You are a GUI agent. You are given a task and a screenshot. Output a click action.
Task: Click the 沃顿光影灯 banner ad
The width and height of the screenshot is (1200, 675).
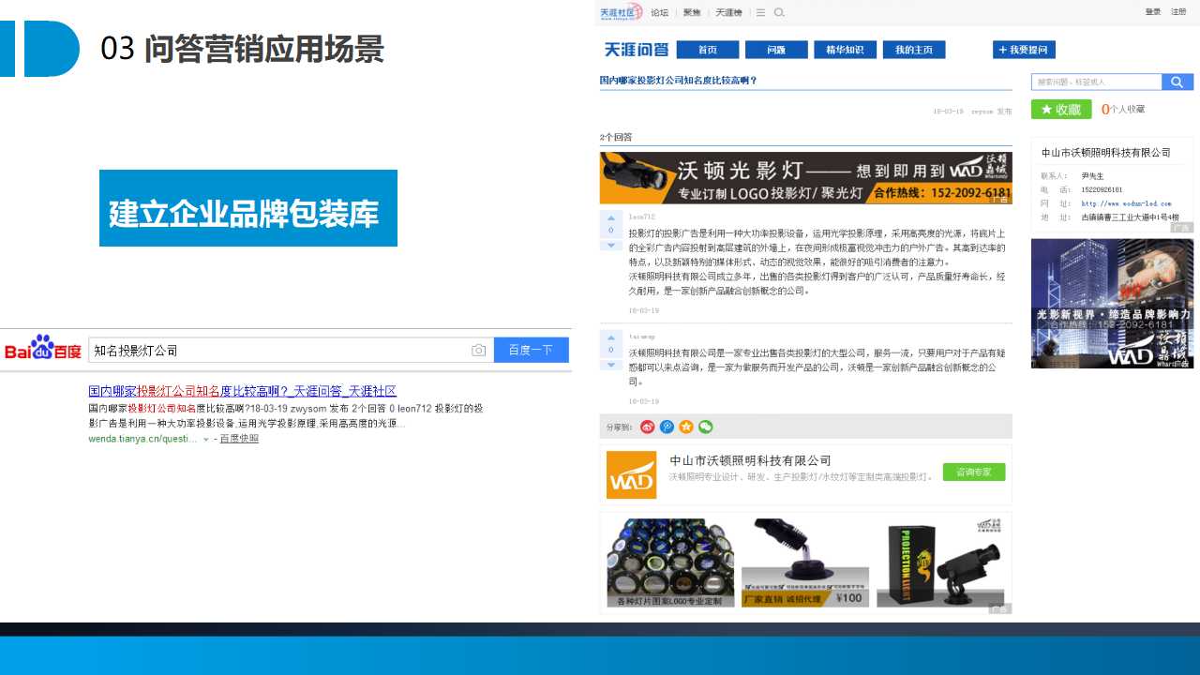point(806,178)
